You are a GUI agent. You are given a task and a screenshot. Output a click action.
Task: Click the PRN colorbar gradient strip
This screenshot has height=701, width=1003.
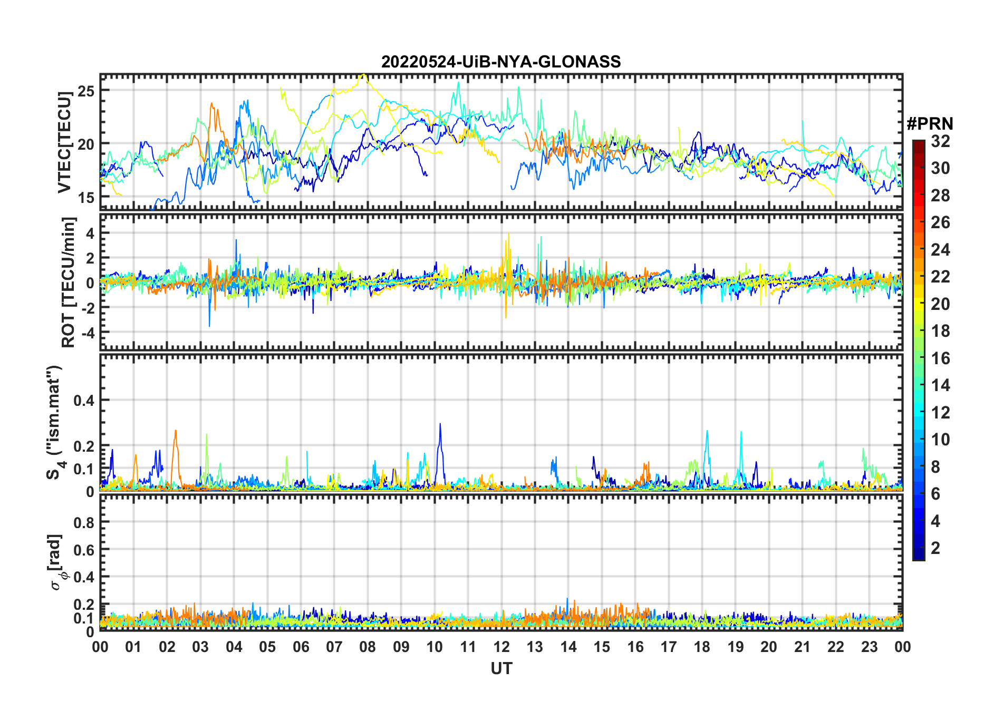pyautogui.click(x=918, y=350)
